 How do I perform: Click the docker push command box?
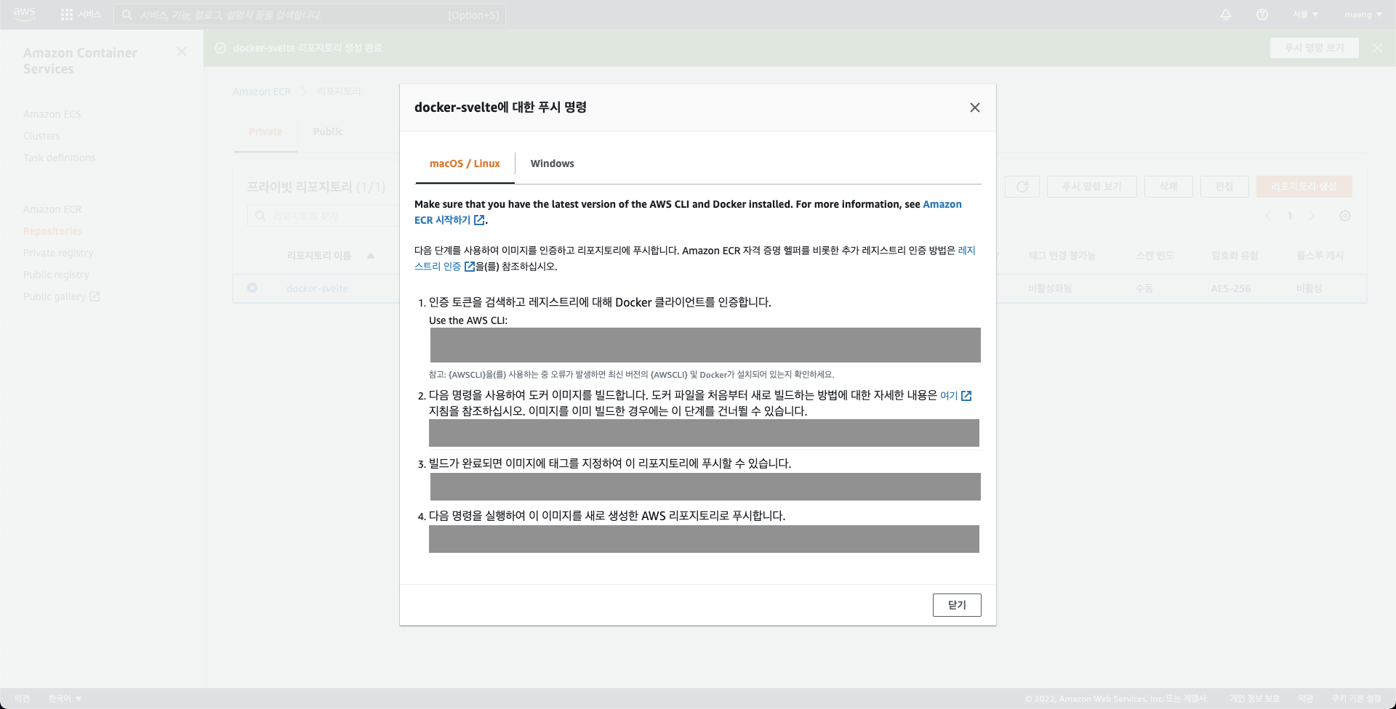(704, 539)
